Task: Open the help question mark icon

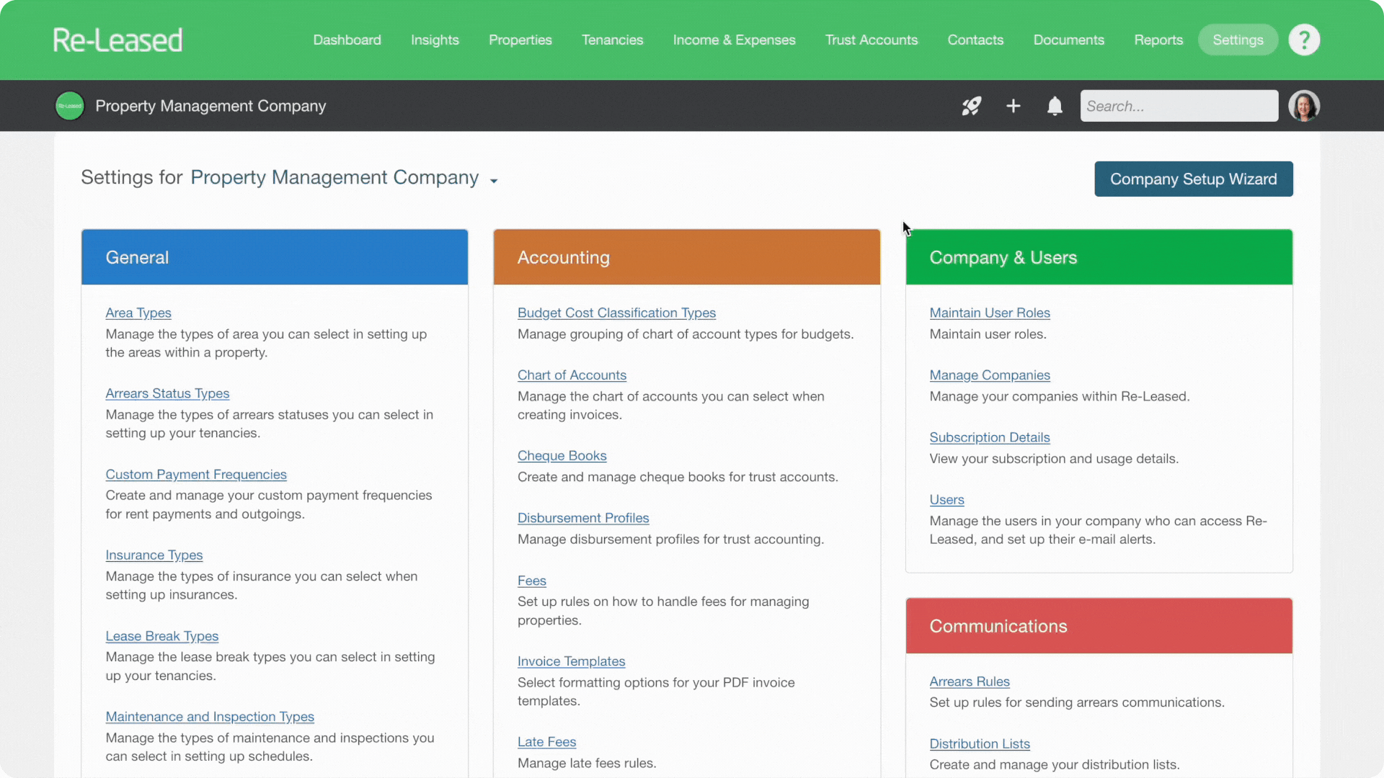Action: pos(1304,40)
